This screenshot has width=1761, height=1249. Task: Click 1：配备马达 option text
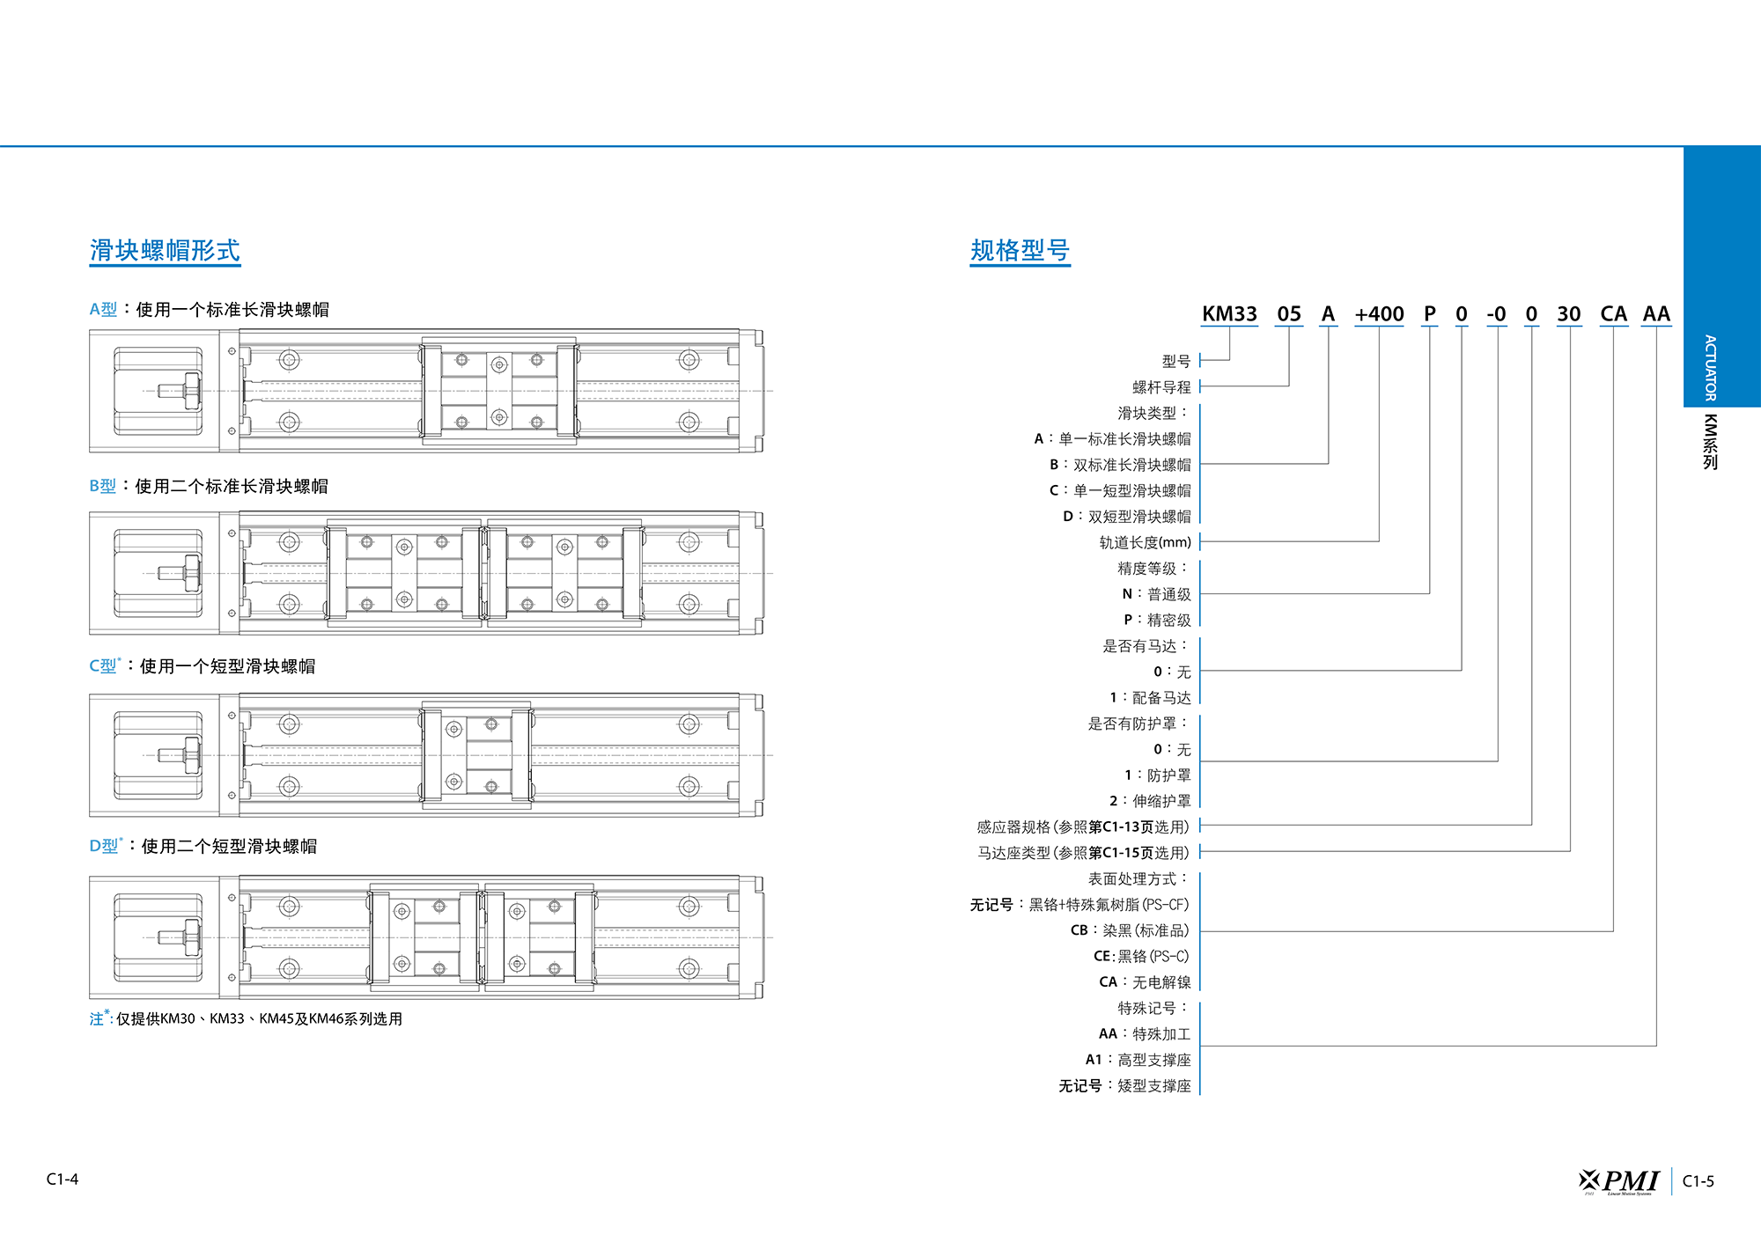1150,697
